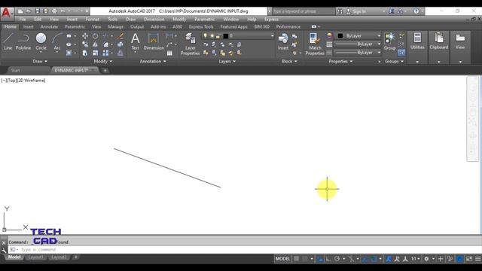Click the Match Properties tool
The image size is (482, 271).
315,44
